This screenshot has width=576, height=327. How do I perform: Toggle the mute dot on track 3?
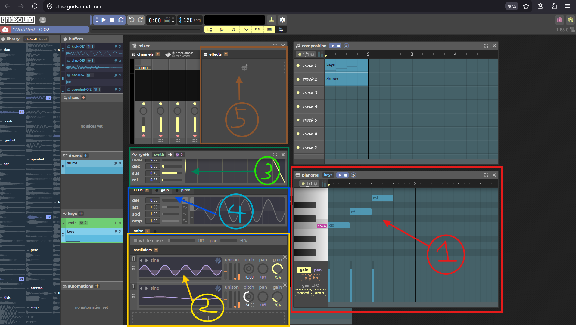click(298, 93)
